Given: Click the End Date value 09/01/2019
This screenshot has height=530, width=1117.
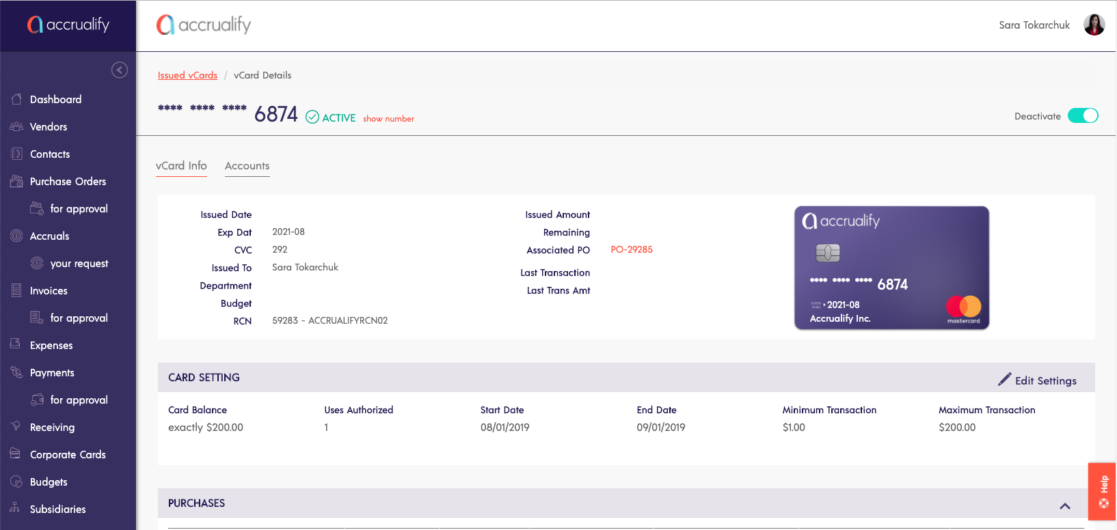Looking at the screenshot, I should click(661, 427).
